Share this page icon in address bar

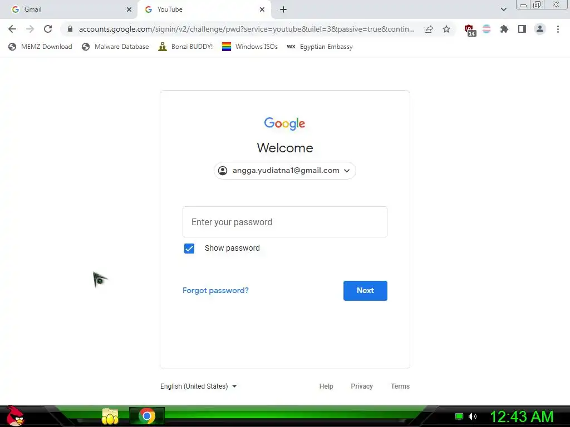coord(429,29)
